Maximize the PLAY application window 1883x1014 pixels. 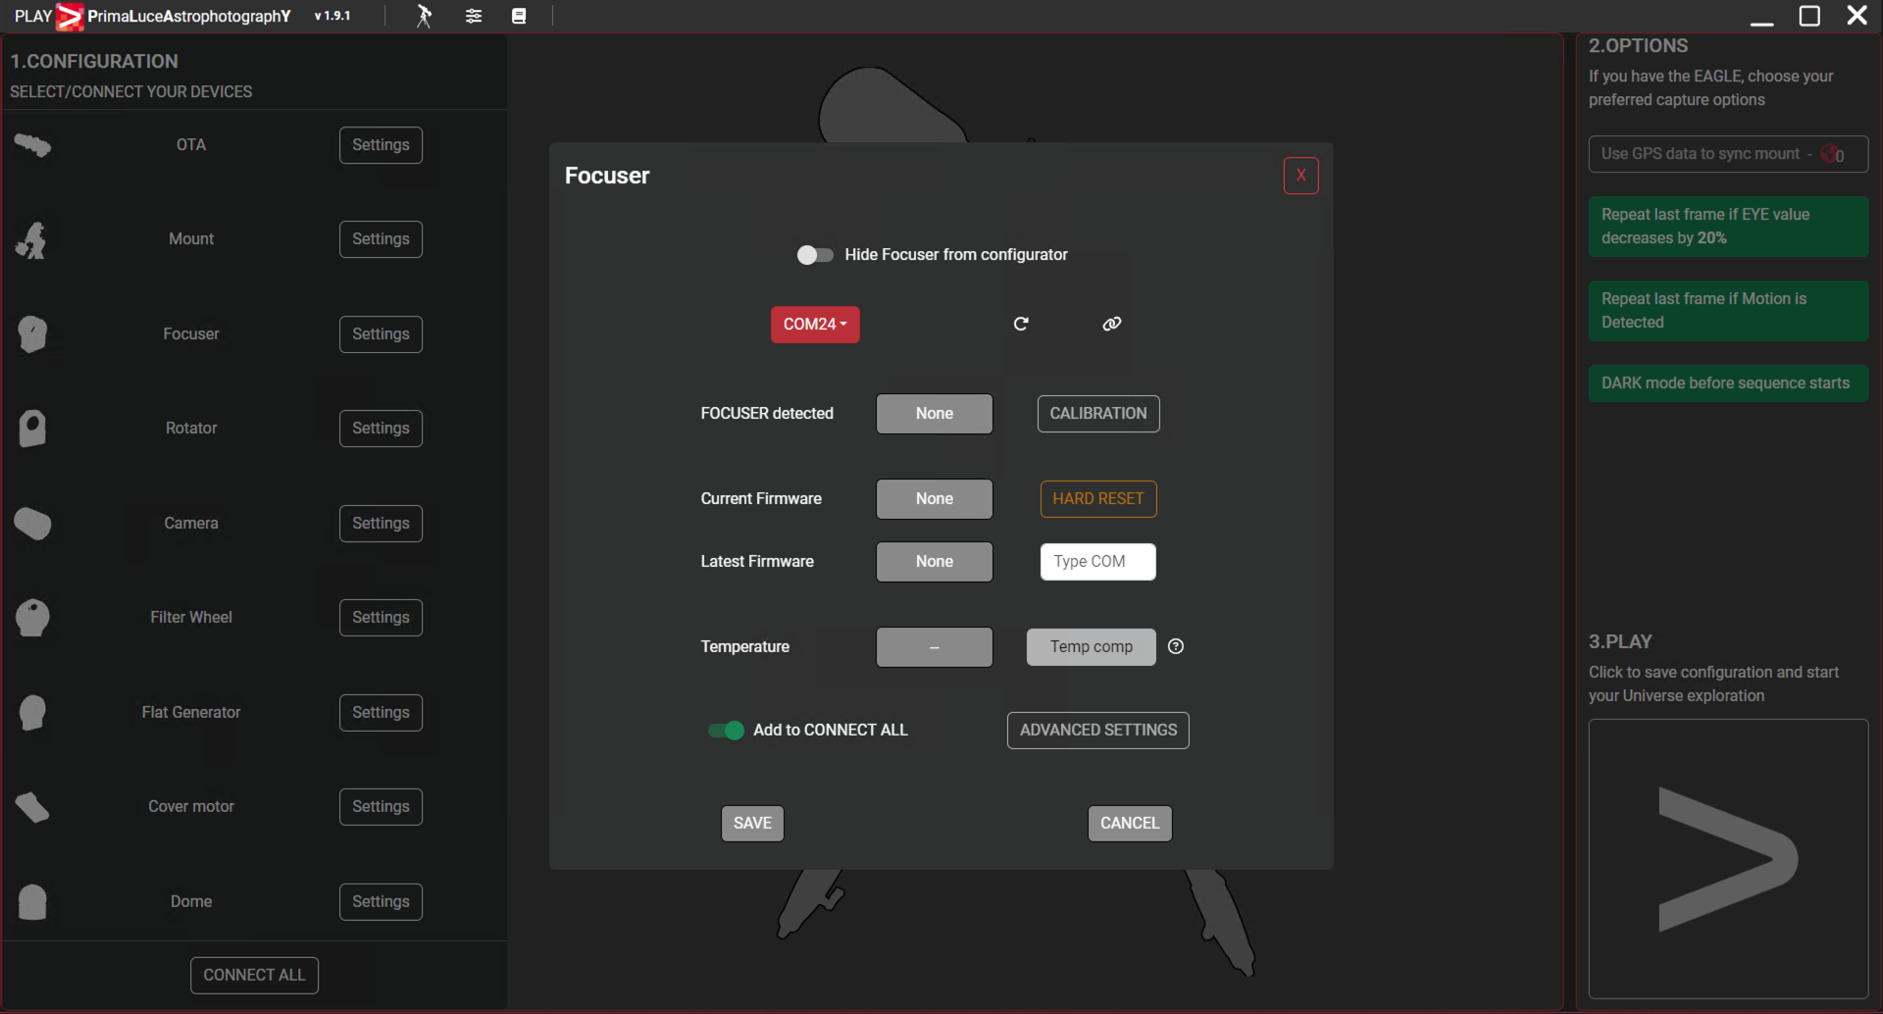[1809, 16]
